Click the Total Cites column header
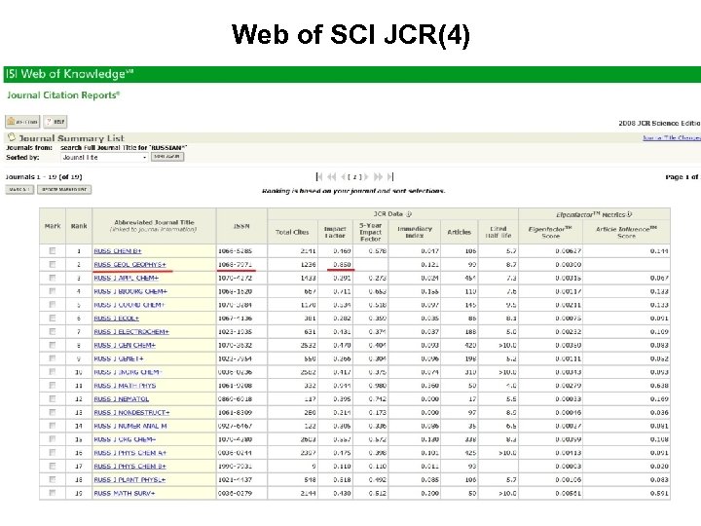Image resolution: width=701 pixels, height=526 pixels. [292, 232]
